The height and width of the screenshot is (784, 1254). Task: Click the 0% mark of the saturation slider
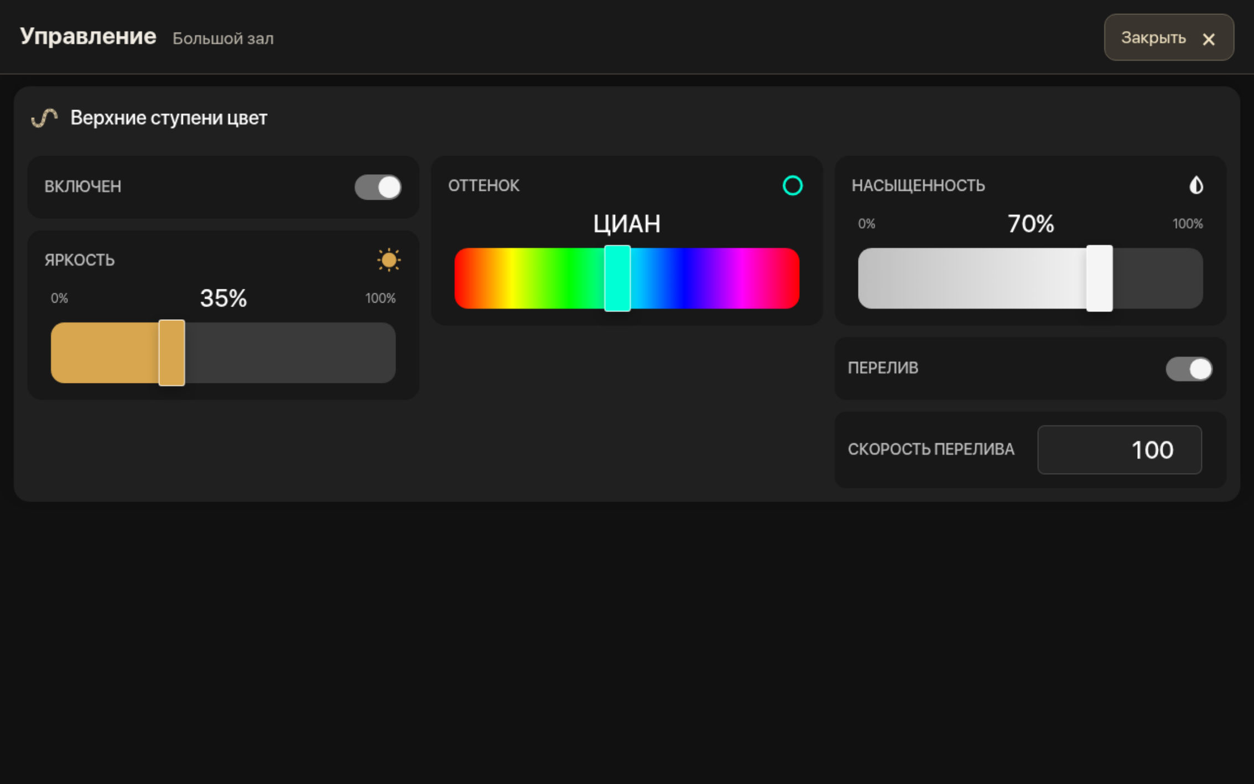(866, 224)
